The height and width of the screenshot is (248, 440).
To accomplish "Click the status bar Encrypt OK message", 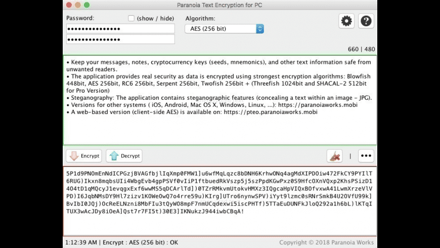I will [121, 242].
